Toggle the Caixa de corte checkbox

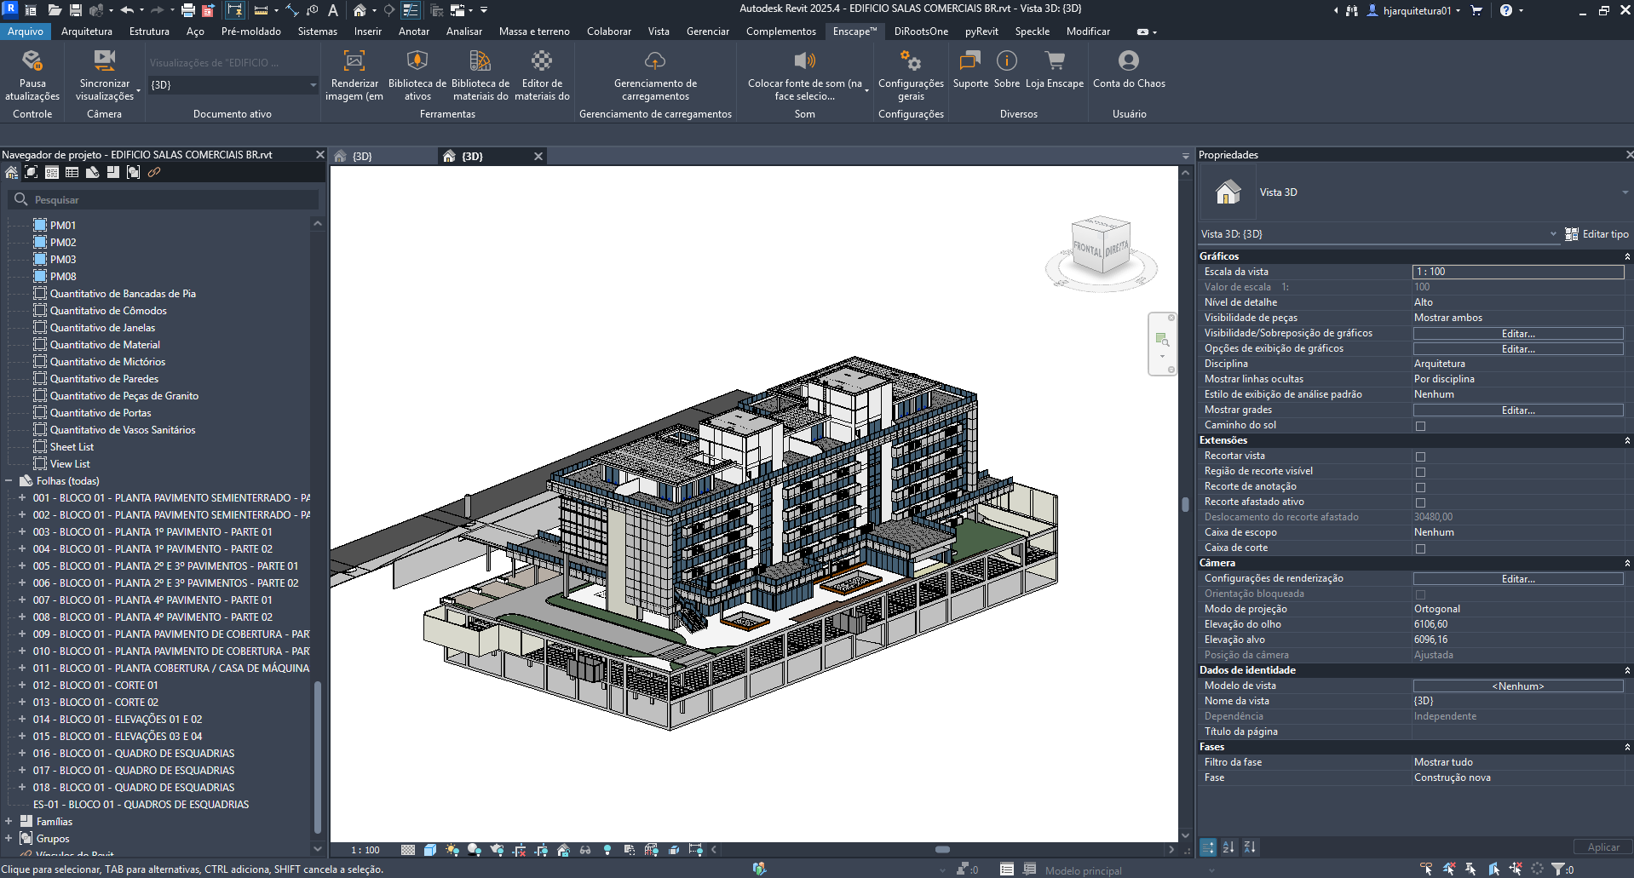click(1420, 548)
